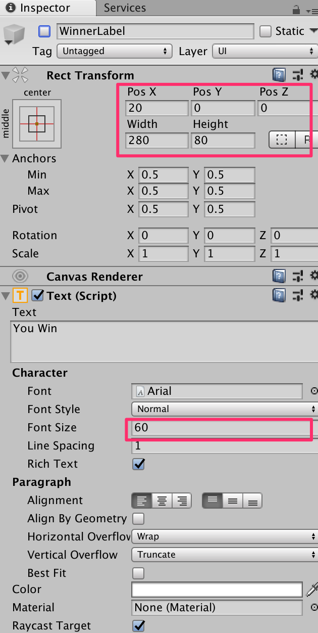The width and height of the screenshot is (318, 633).
Task: Click the Pos Y field
Action: coord(223,108)
